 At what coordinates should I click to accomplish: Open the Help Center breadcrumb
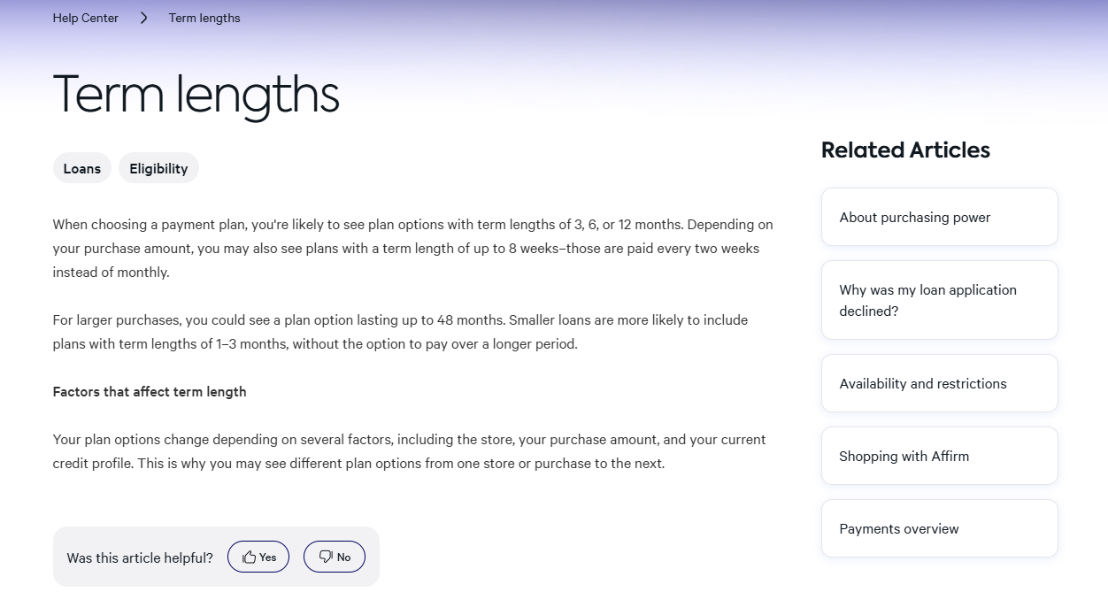point(85,18)
